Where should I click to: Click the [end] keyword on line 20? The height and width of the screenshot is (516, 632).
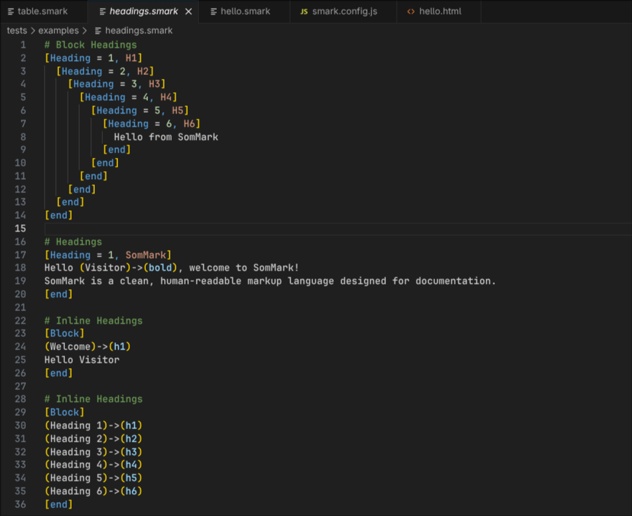coord(58,294)
